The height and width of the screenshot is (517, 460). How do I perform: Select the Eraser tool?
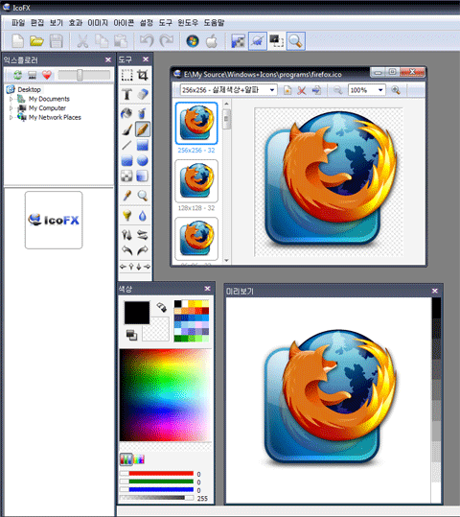click(x=143, y=94)
